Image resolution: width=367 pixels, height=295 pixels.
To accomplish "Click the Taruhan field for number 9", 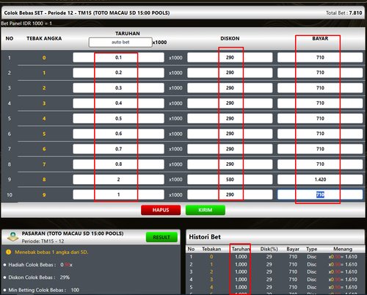I will [x=118, y=194].
